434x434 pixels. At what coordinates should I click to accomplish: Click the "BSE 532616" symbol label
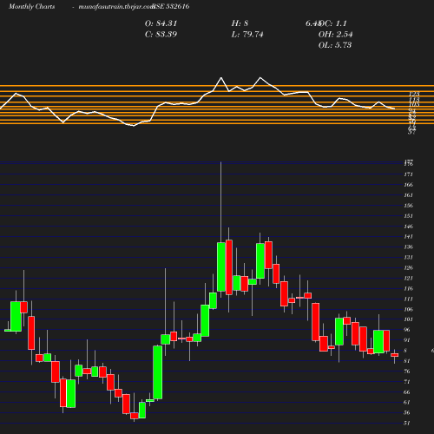click(171, 6)
